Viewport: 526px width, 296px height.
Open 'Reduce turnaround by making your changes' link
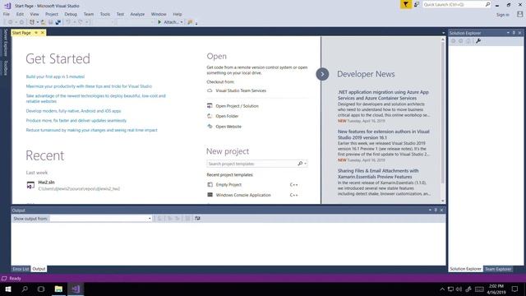pos(91,130)
